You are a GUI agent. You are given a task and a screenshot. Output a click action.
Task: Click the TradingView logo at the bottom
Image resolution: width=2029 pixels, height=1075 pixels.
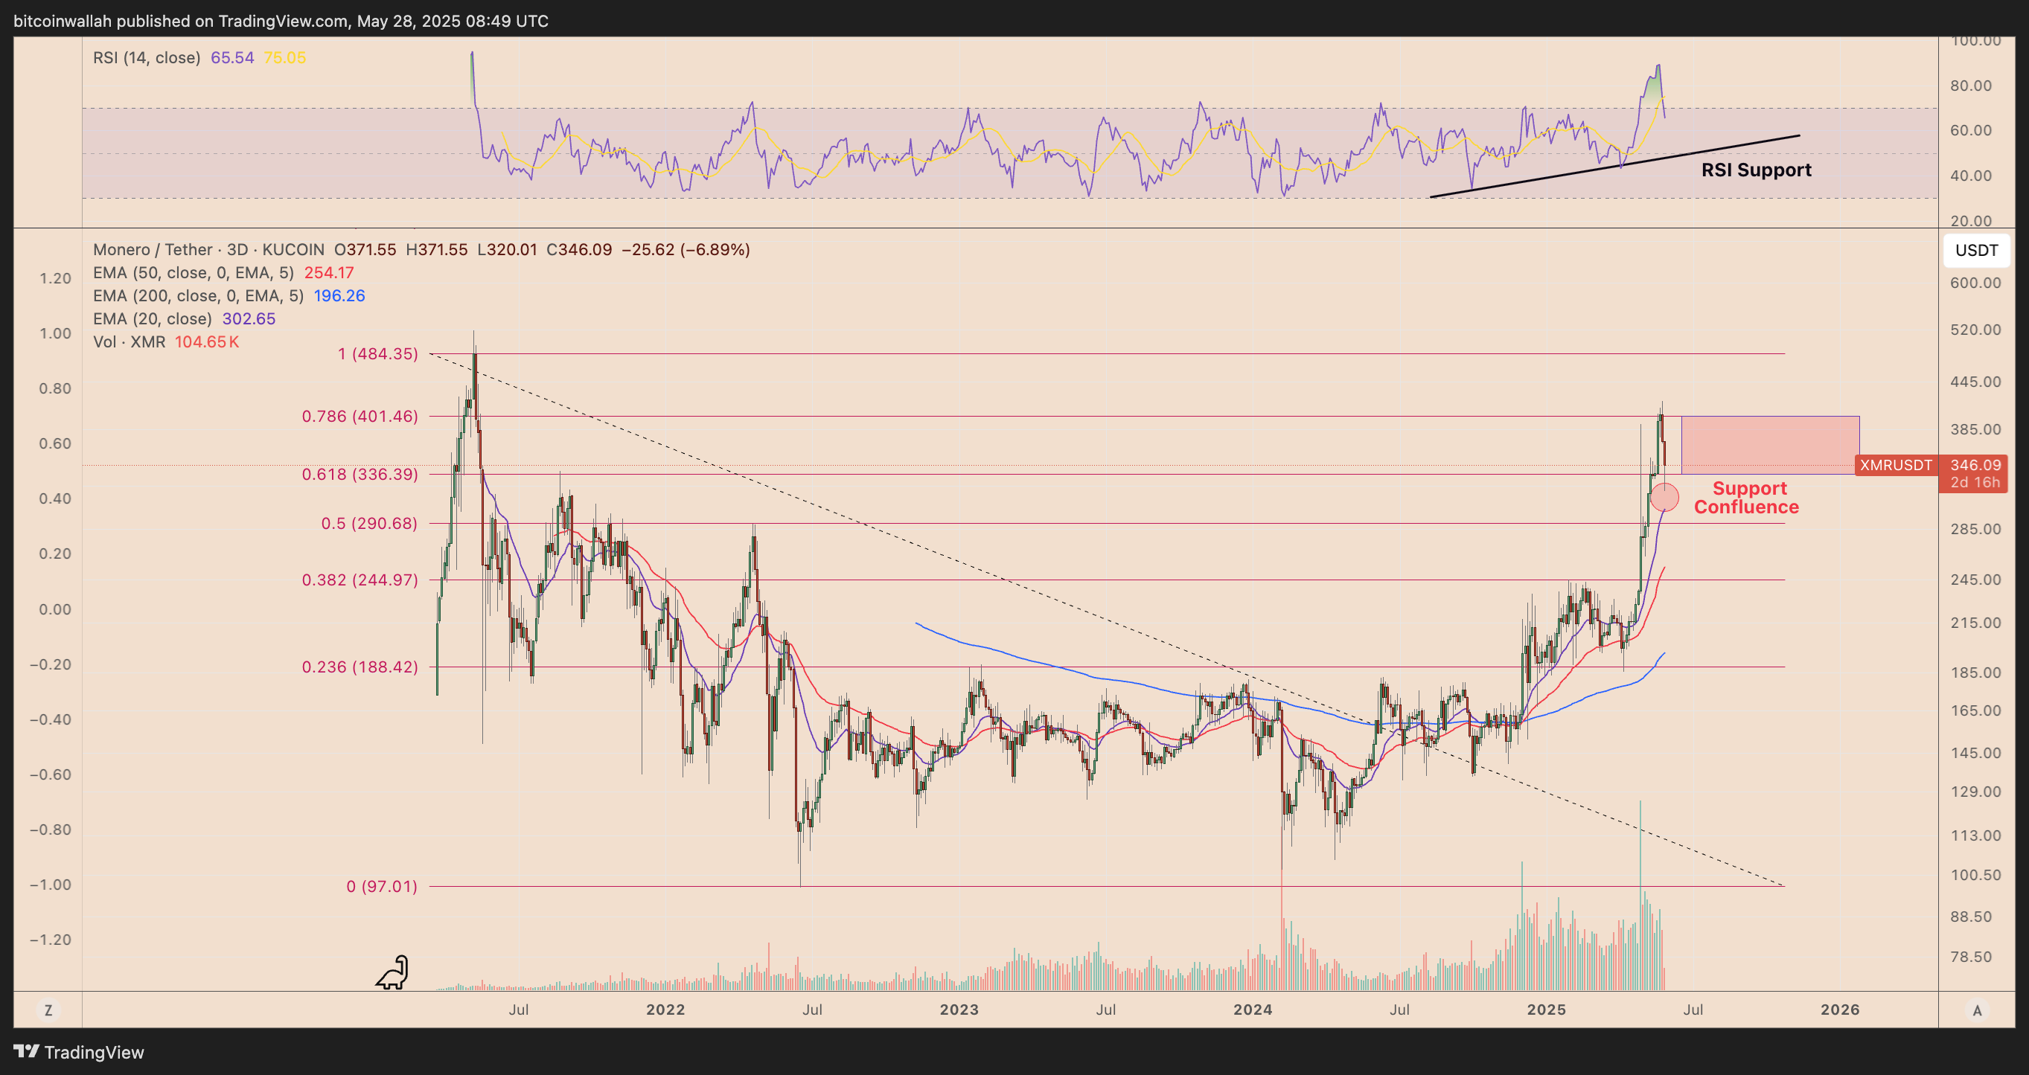[79, 1052]
